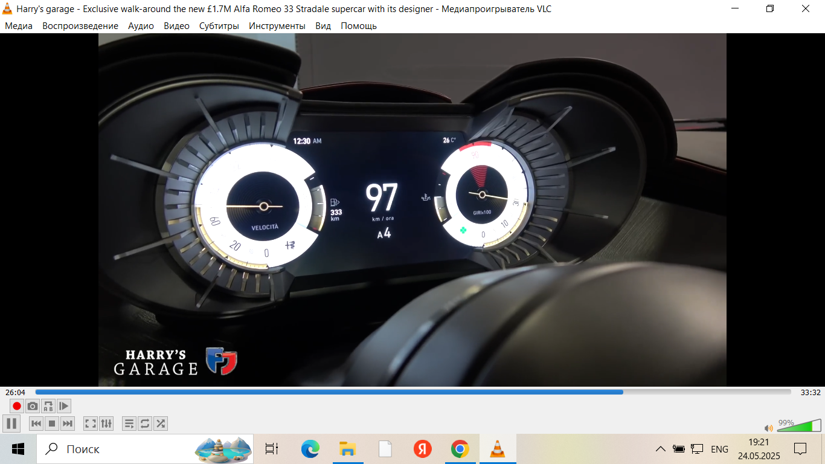Mute audio via speaker icon

pos(768,428)
